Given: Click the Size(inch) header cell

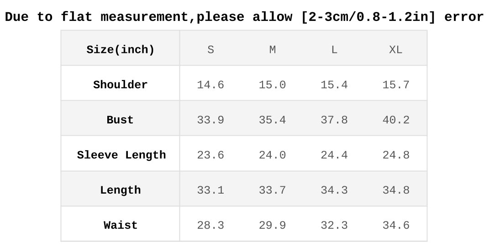Looking at the screenshot, I should (121, 50).
